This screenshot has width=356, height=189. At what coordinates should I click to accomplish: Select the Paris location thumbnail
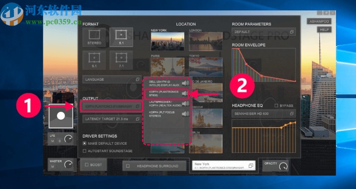pos(167,67)
